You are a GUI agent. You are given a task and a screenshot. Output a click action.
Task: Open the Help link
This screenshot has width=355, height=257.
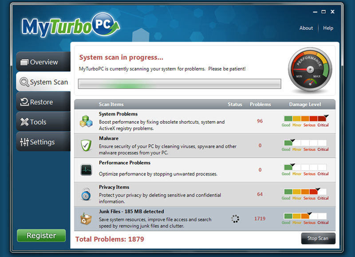[328, 28]
